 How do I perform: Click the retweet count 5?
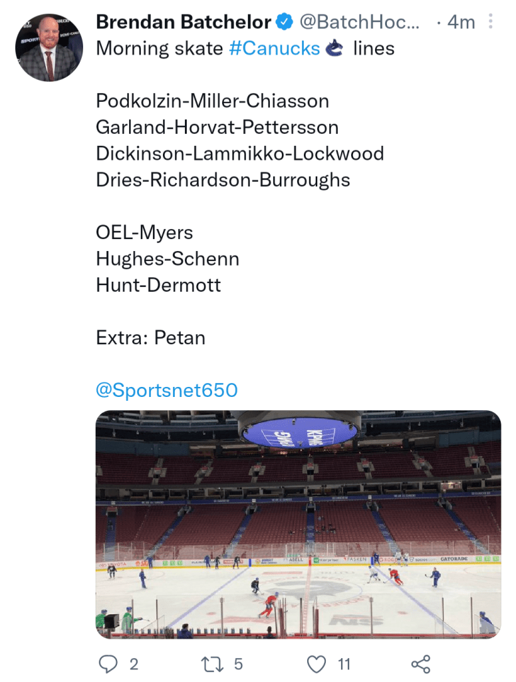coord(239,664)
